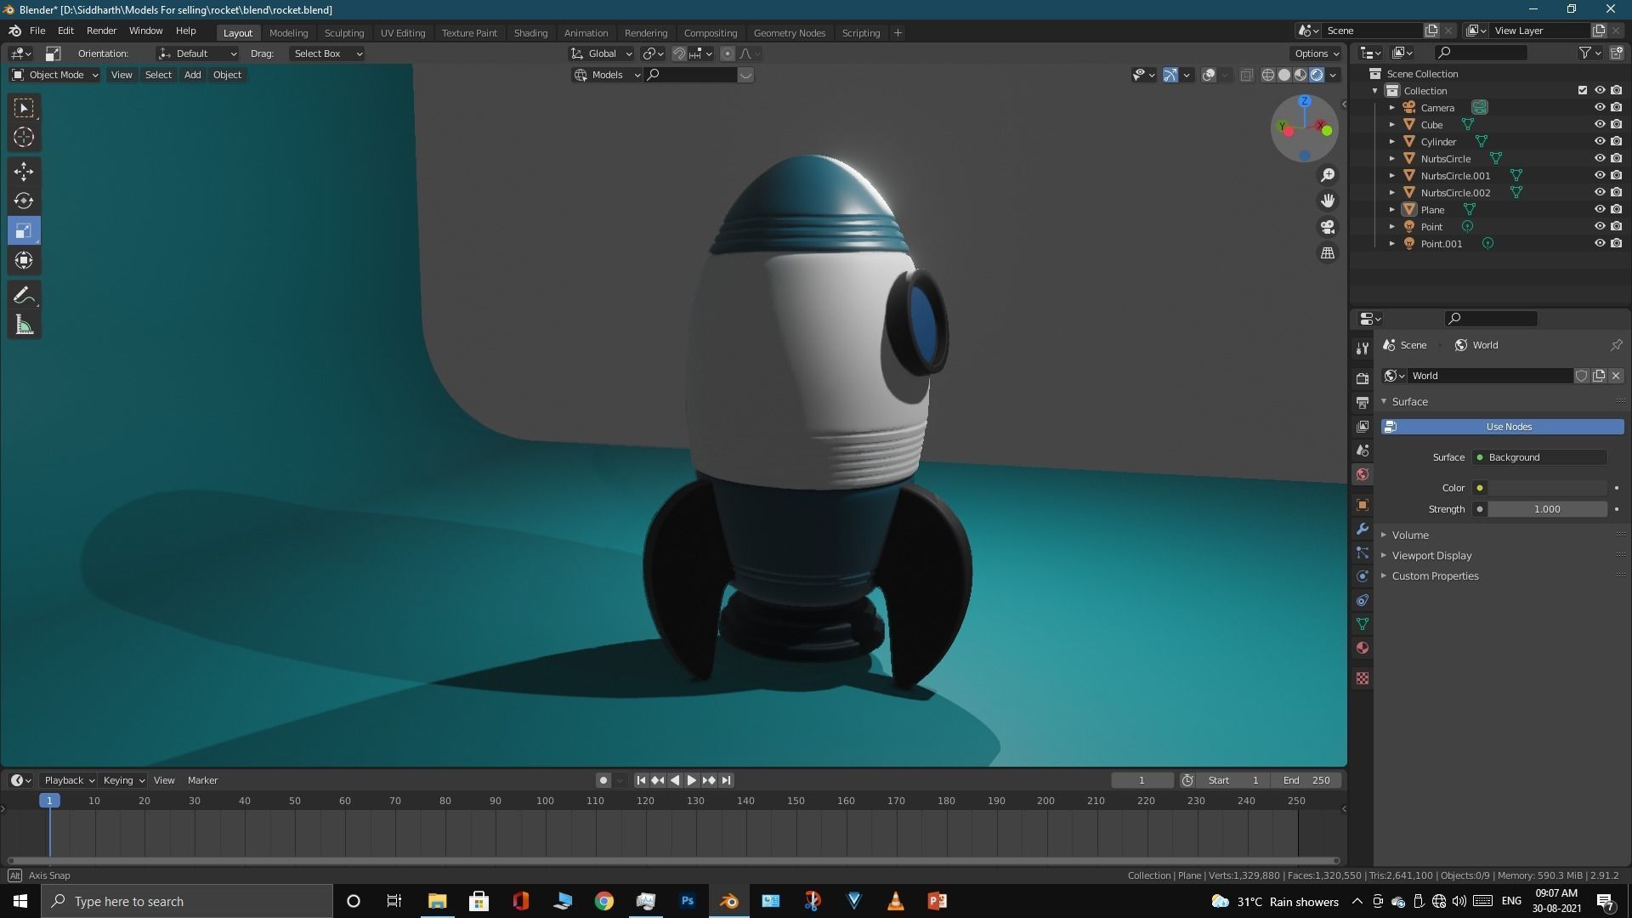Image resolution: width=1632 pixels, height=918 pixels.
Task: Toggle camera view in viewport
Action: coord(1327,227)
